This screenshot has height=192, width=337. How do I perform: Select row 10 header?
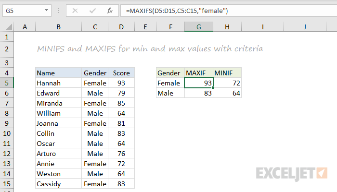pyautogui.click(x=7, y=133)
